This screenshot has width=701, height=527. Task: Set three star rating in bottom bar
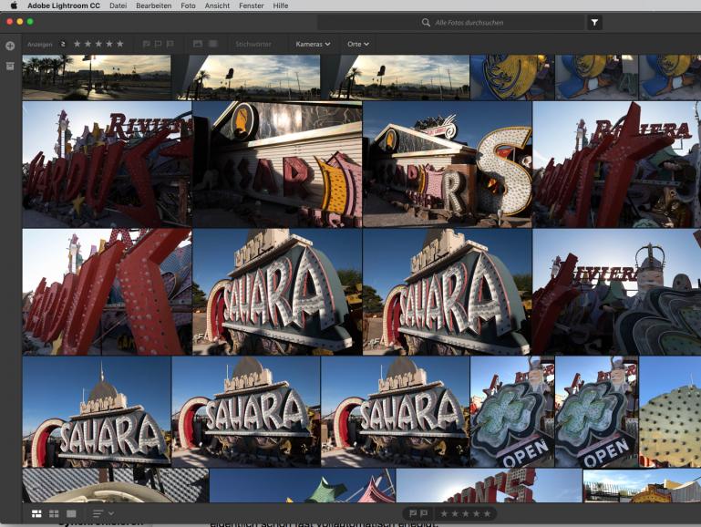[466, 513]
